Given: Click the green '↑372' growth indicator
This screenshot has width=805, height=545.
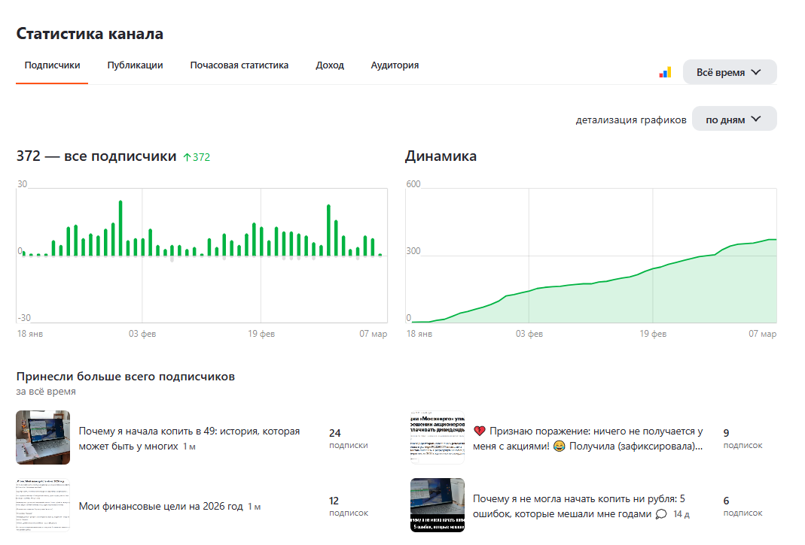Looking at the screenshot, I should (x=197, y=156).
